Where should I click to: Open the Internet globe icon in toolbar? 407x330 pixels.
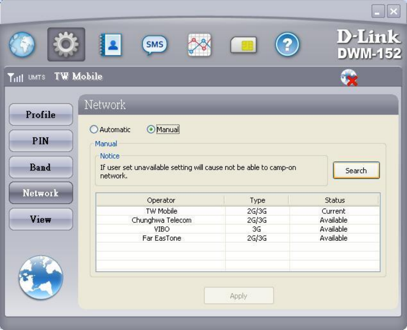click(22, 44)
